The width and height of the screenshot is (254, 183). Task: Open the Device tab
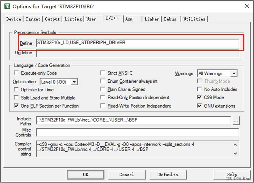click(14, 19)
